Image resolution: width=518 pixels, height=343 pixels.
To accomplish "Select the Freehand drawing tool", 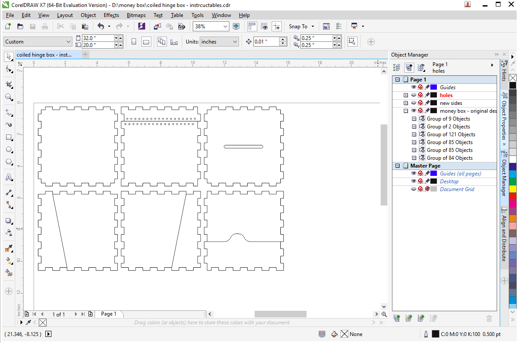I will tap(9, 112).
